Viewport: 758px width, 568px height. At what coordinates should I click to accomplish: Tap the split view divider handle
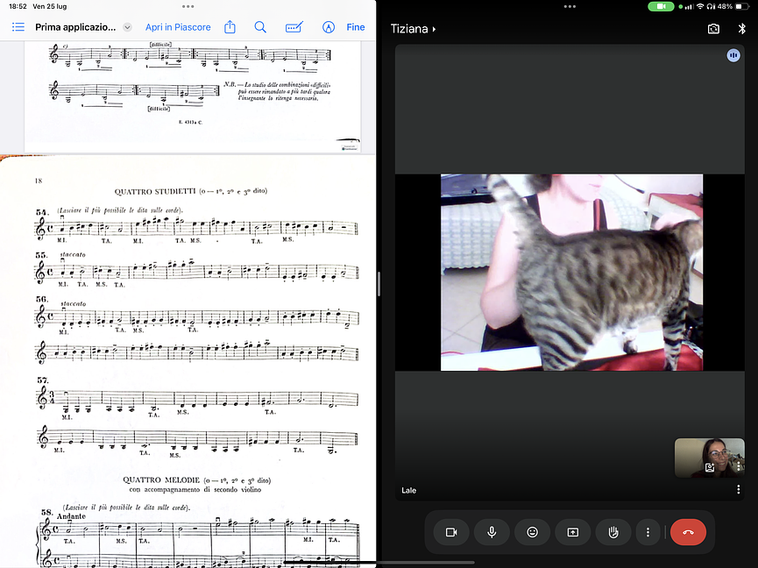click(x=379, y=284)
